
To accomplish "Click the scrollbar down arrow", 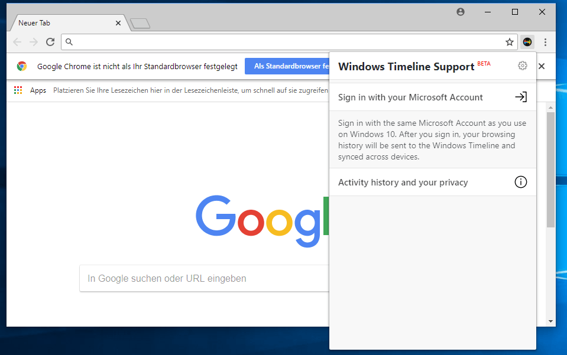I will [550, 321].
